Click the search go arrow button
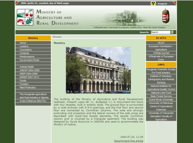Image resolution: width=193 pixels, height=143 pixels. click(x=172, y=32)
